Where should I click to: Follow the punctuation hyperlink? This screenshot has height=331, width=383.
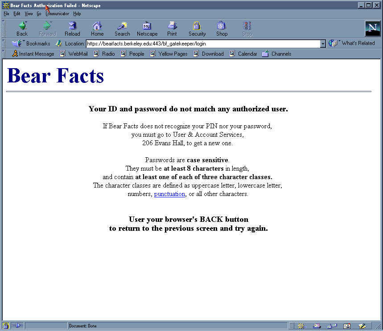click(169, 194)
